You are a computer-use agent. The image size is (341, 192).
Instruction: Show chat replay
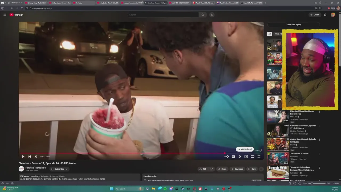point(294,25)
